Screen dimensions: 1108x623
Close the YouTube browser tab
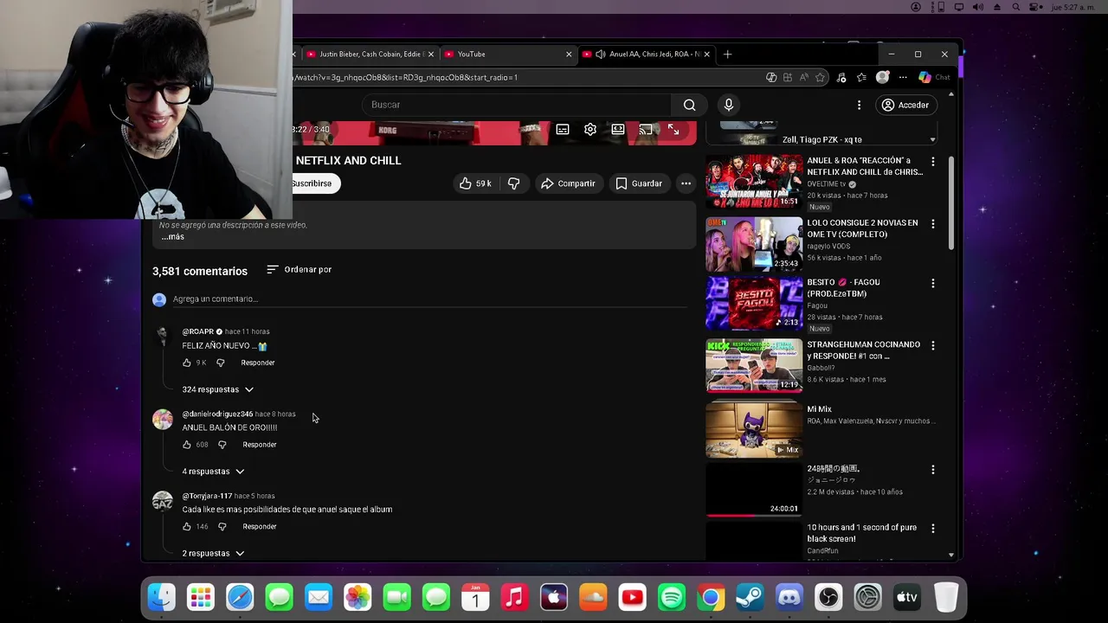click(x=569, y=54)
